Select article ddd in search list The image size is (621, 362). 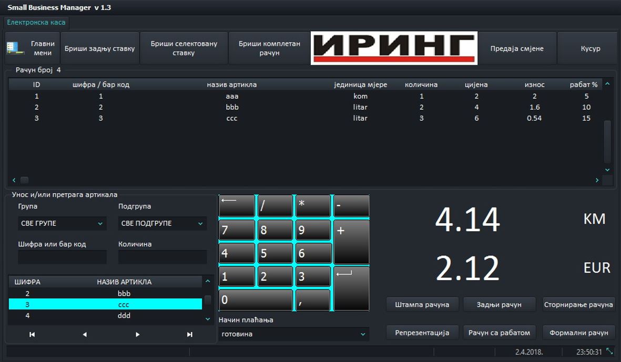[x=105, y=315]
